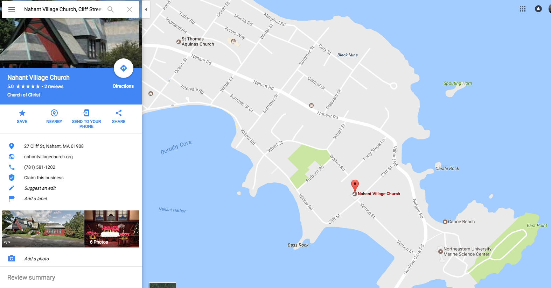Click the phone number (781) 581-1202
This screenshot has width=551, height=288.
coord(40,167)
